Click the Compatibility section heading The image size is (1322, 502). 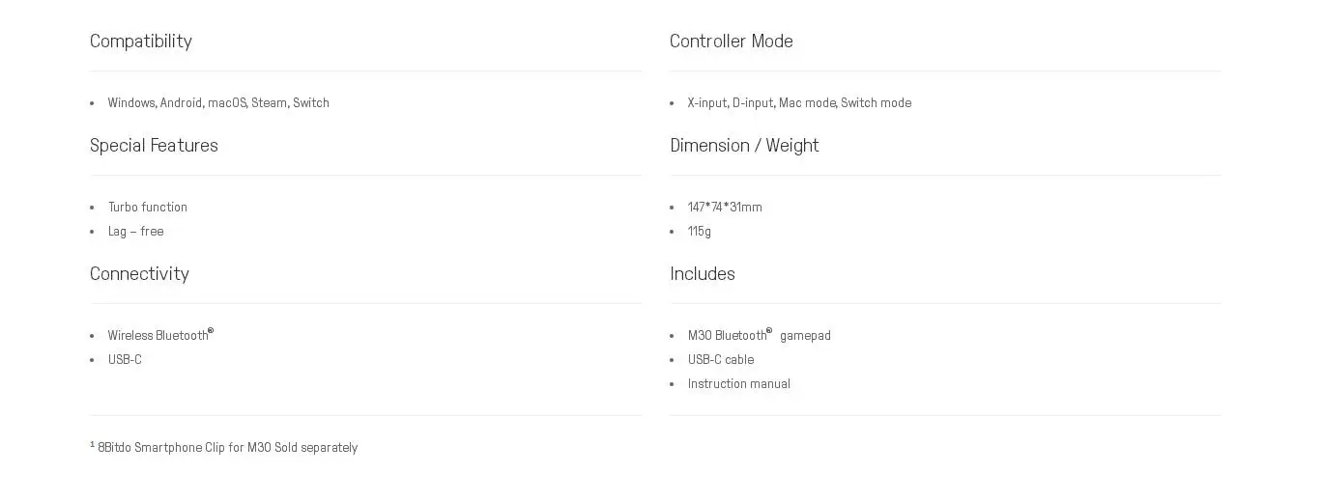[x=141, y=42]
